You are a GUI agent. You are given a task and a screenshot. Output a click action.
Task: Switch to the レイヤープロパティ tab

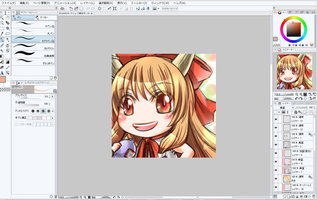coord(304,103)
